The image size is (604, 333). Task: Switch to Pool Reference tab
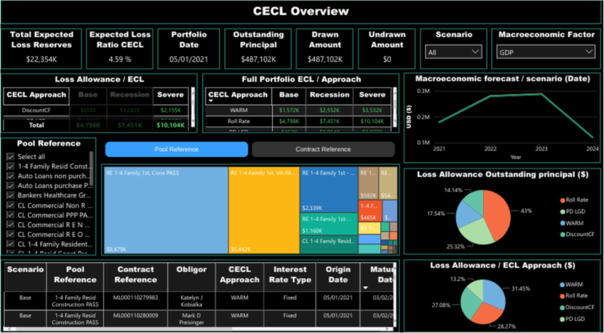point(176,149)
